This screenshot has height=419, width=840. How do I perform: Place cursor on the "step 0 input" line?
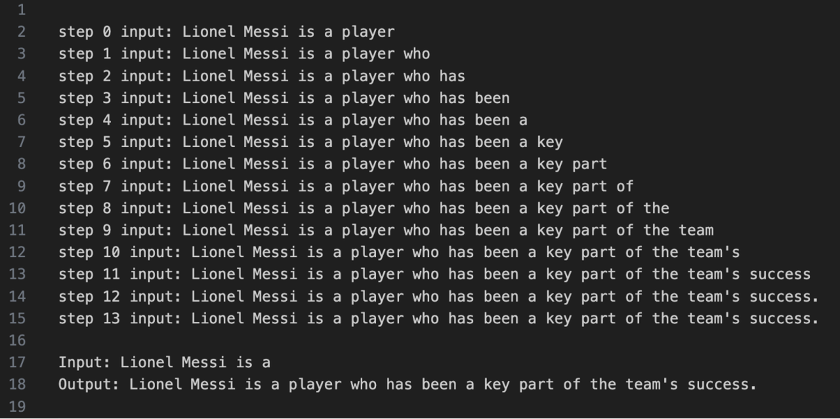click(226, 31)
